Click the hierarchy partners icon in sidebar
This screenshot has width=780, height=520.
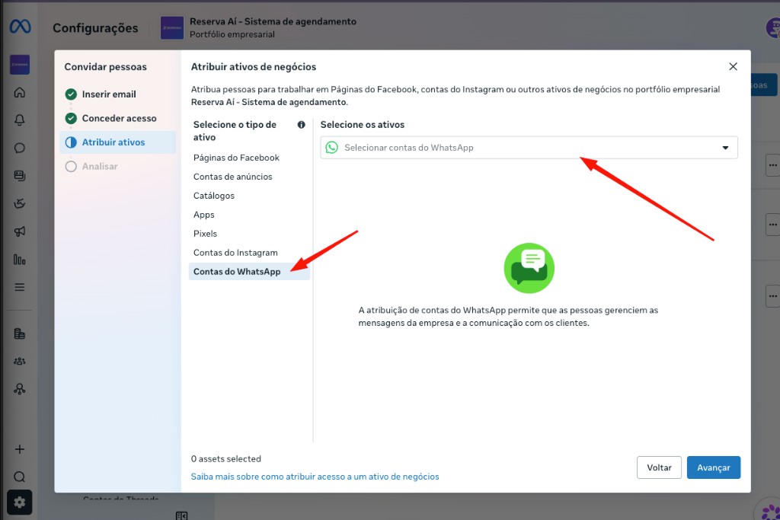tap(19, 389)
